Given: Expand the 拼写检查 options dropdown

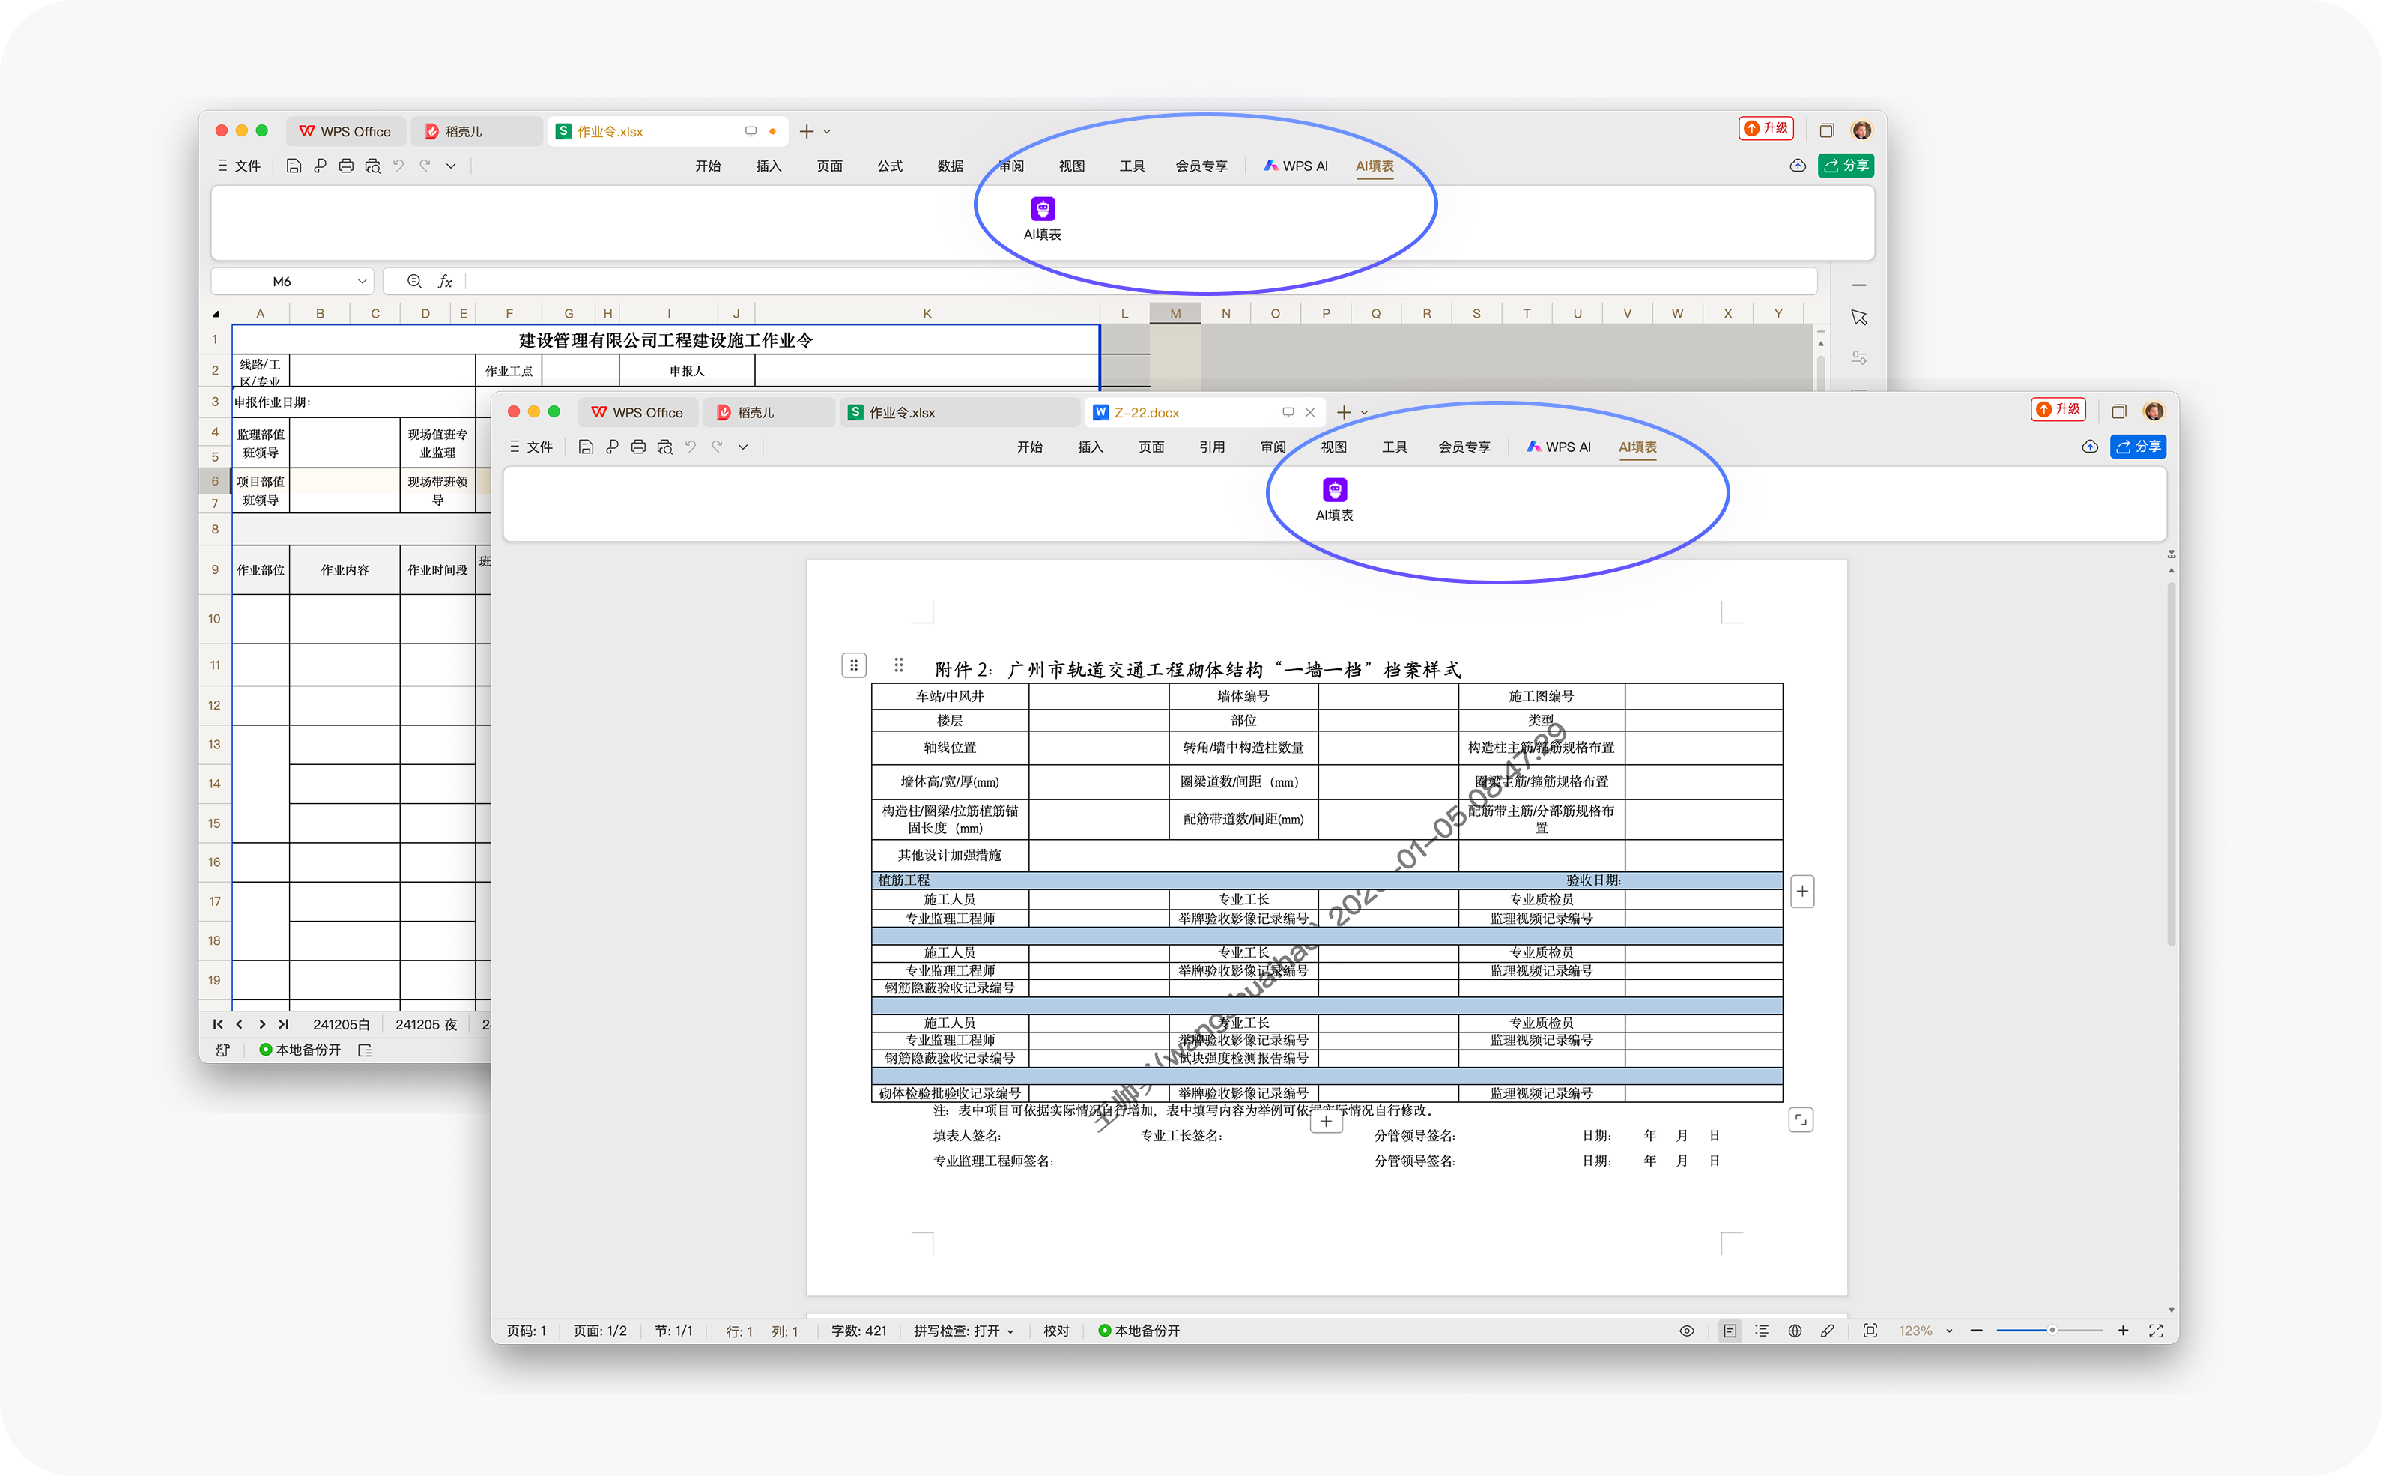Looking at the screenshot, I should (1010, 1331).
